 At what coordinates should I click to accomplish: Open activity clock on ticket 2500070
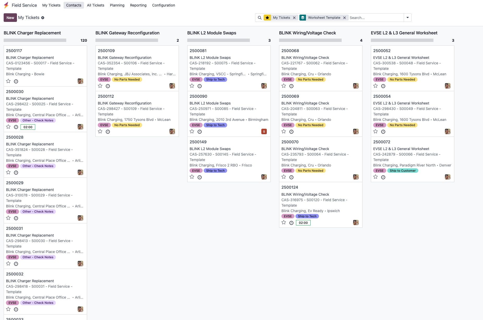[291, 177]
